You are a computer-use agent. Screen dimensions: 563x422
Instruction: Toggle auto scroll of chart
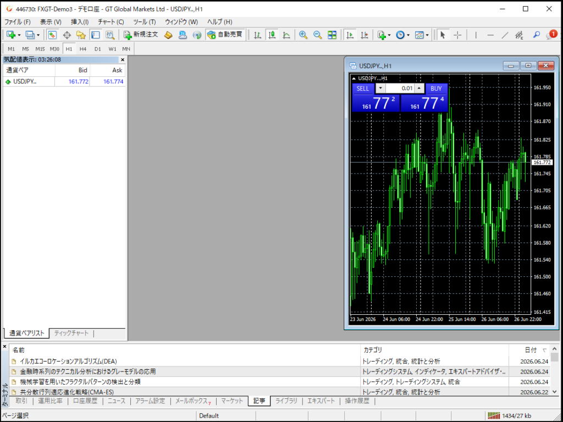(x=350, y=35)
